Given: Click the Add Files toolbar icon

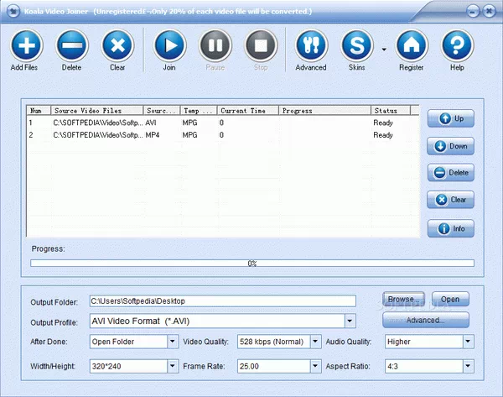Looking at the screenshot, I should pyautogui.click(x=25, y=44).
